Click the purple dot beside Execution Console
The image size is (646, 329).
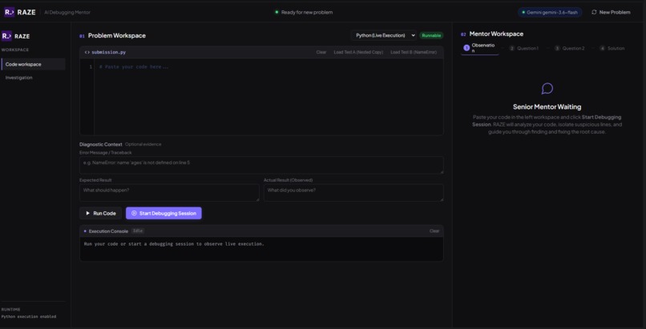tap(85, 231)
